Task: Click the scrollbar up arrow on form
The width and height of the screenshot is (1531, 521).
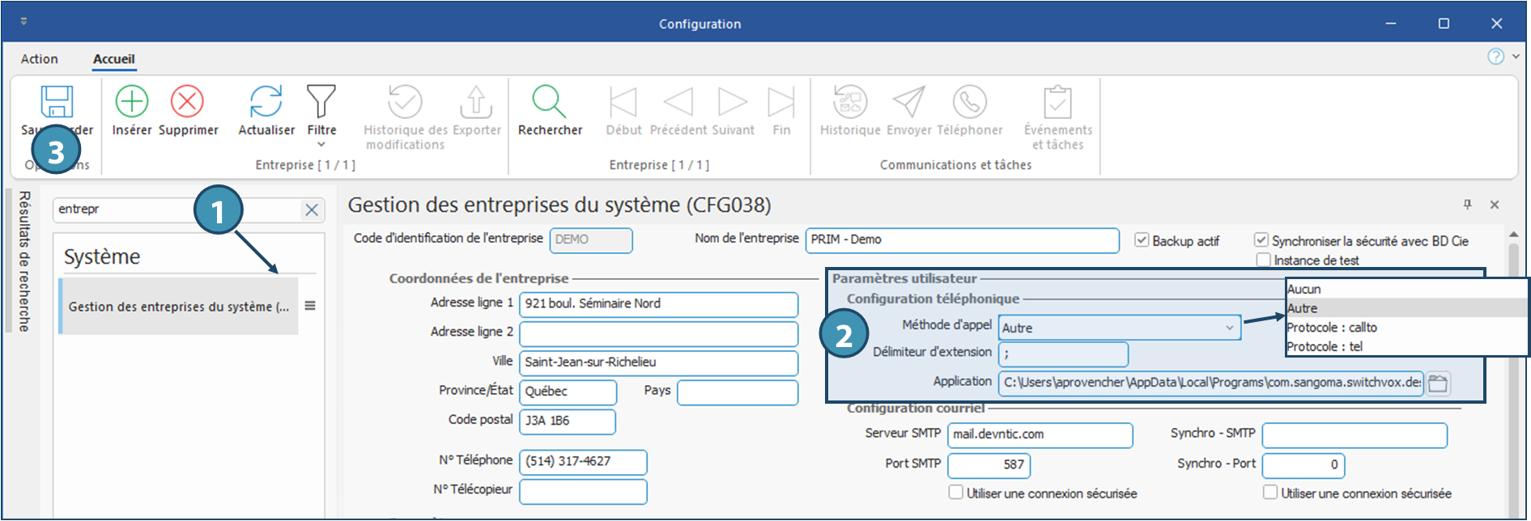Action: coord(1513,235)
